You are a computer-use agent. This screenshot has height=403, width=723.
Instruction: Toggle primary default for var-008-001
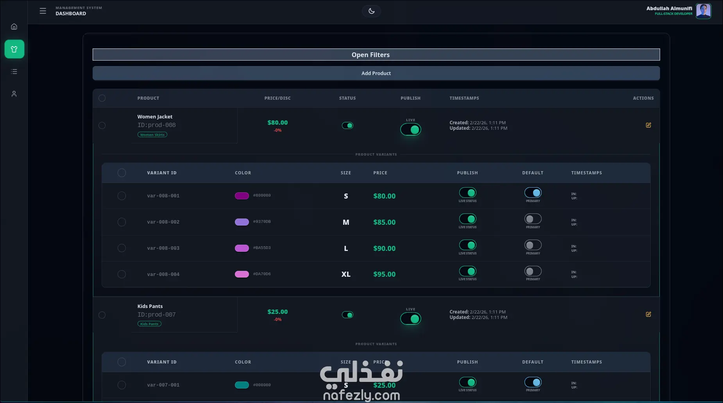click(x=533, y=193)
